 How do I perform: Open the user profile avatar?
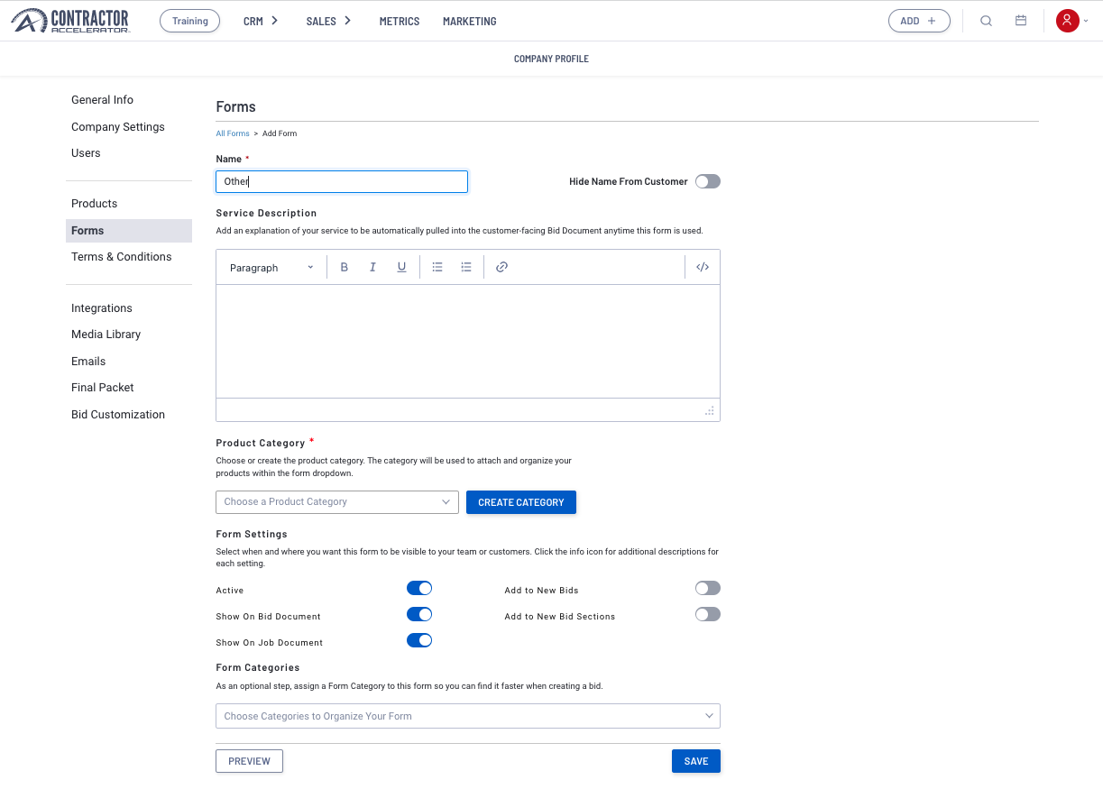point(1068,21)
